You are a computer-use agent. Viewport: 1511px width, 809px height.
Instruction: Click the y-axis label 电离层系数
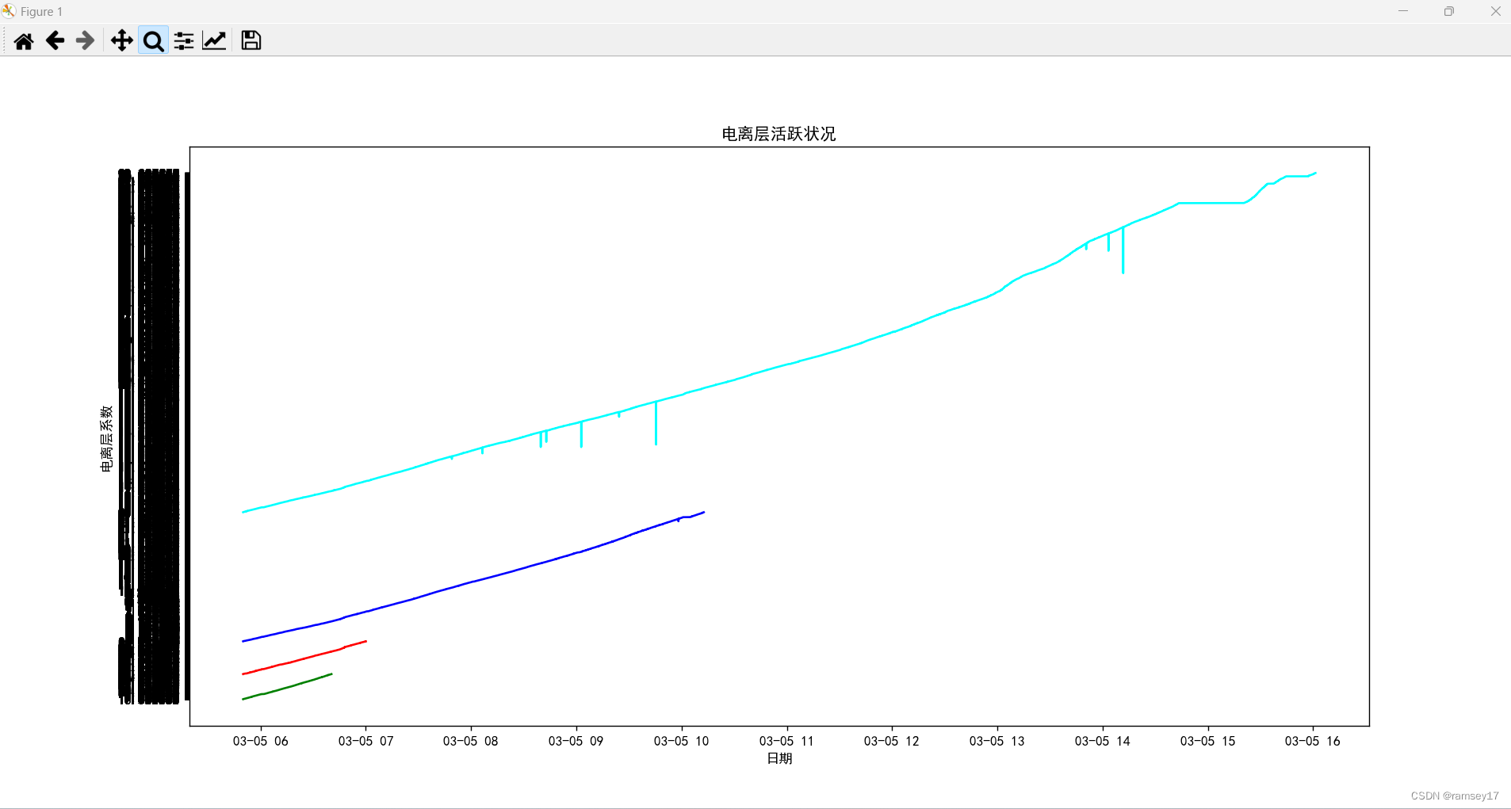(x=106, y=439)
